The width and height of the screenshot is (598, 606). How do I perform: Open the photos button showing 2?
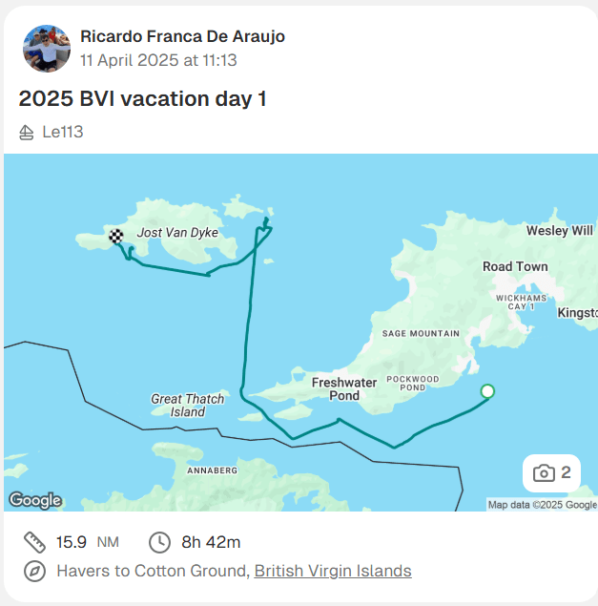point(552,472)
